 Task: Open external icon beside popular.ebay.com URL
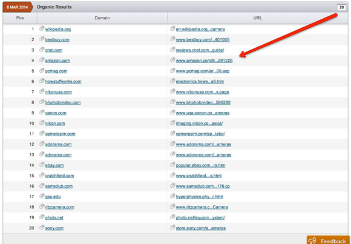click(172, 165)
